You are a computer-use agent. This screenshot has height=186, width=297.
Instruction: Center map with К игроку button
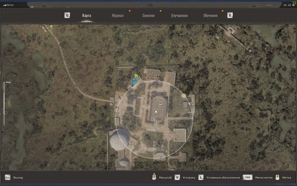point(177,177)
